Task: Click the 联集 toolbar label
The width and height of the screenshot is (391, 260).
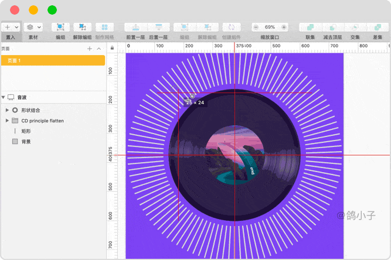Action: [x=310, y=37]
